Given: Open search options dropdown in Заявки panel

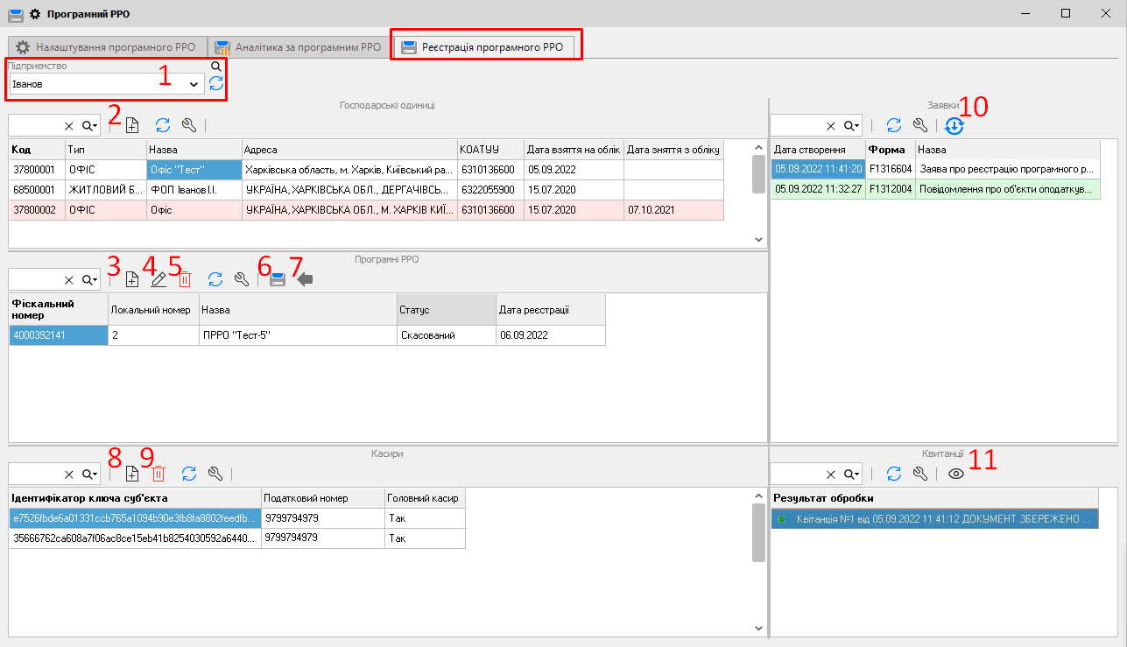Looking at the screenshot, I should point(851,125).
